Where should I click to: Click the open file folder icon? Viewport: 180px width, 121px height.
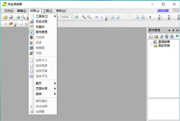5,17
